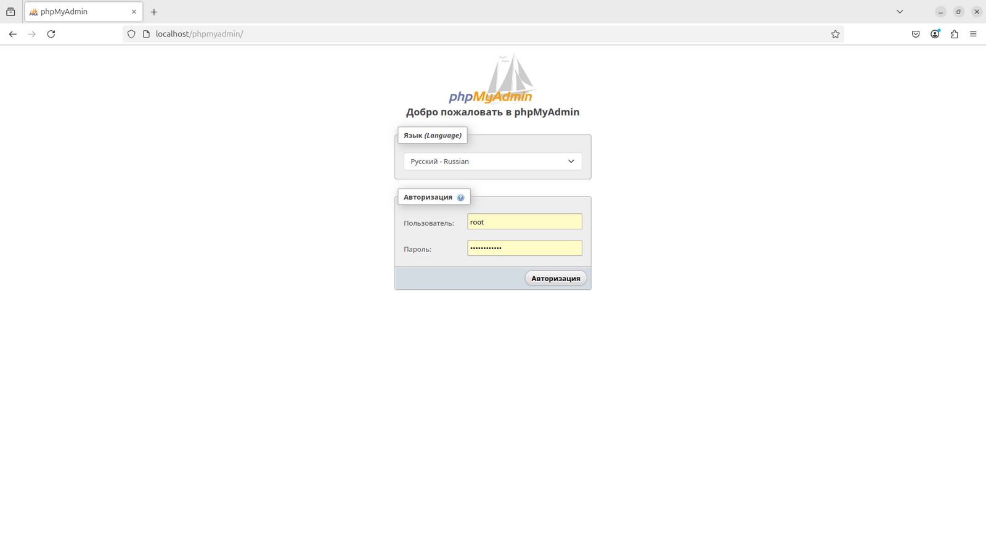Open the Firefox account profile icon
This screenshot has height=558, width=986.
(935, 34)
